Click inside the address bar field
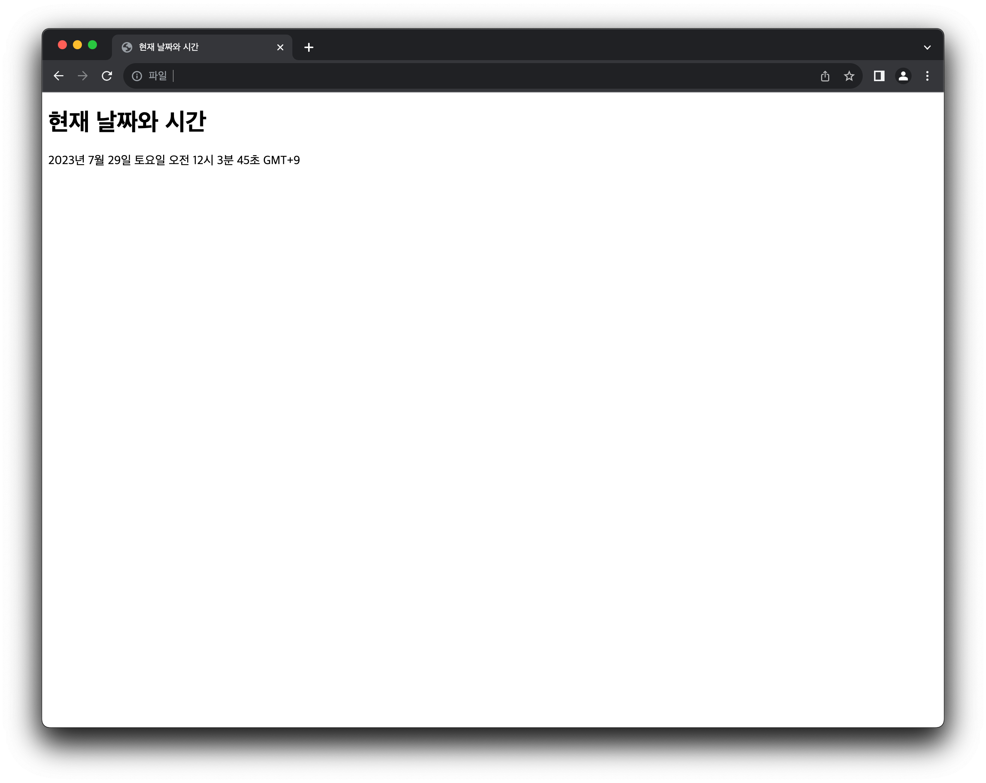 point(457,76)
